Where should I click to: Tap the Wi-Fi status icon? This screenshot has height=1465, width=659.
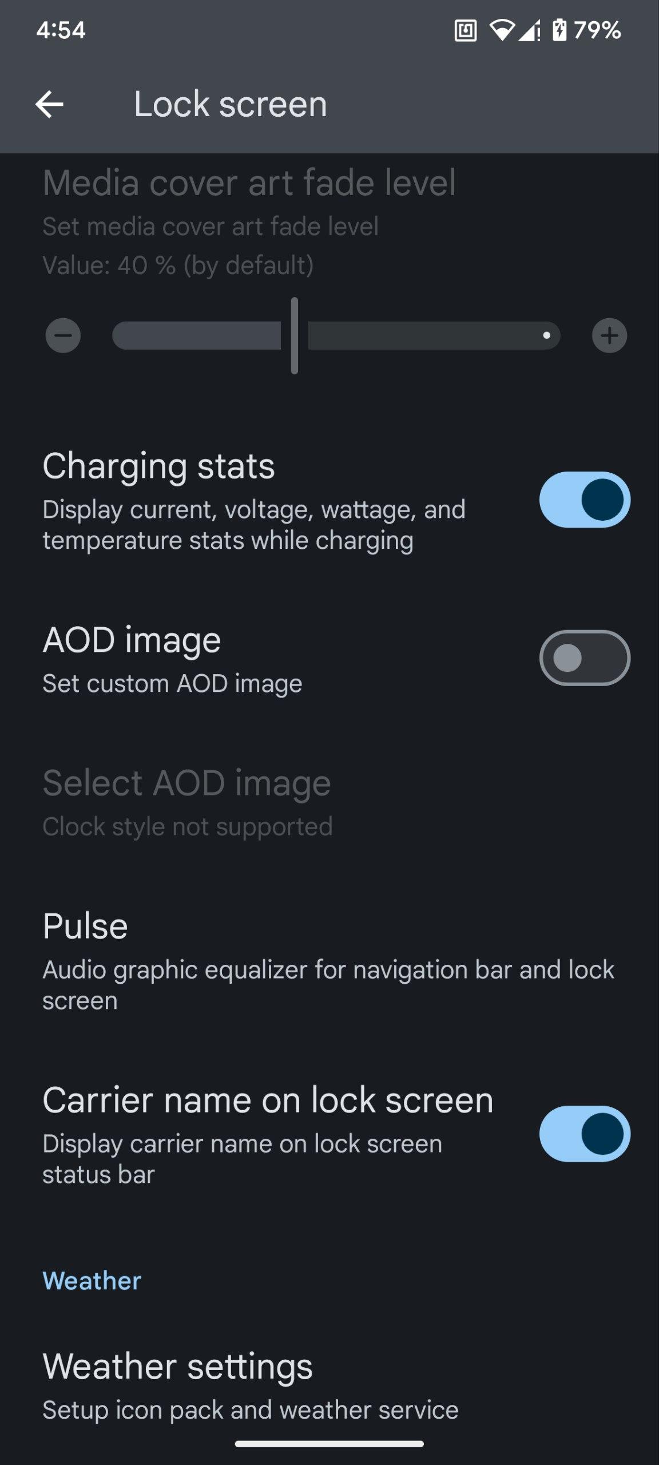(x=502, y=30)
